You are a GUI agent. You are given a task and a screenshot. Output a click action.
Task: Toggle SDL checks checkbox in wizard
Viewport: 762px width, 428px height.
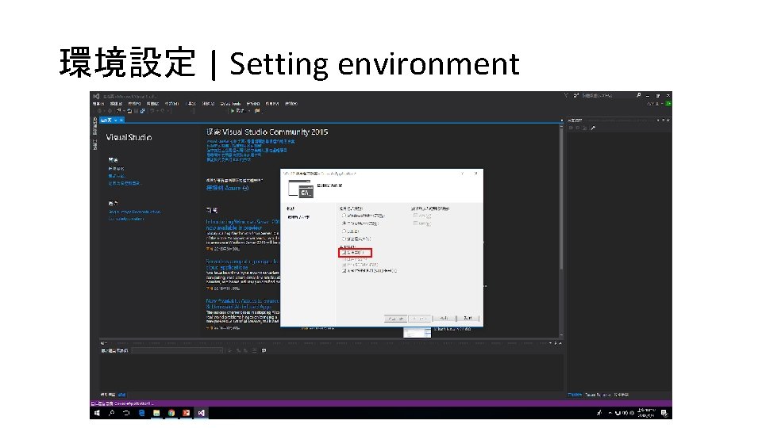coord(344,271)
